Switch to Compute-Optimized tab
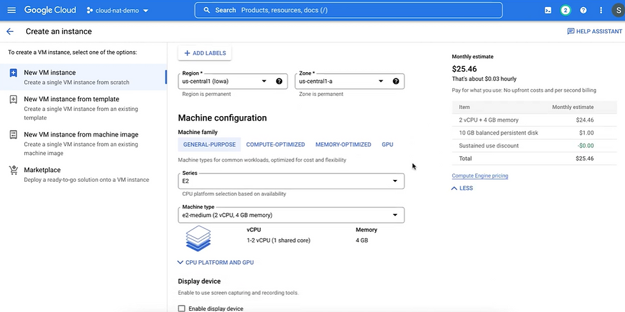The height and width of the screenshot is (312, 625). 276,144
